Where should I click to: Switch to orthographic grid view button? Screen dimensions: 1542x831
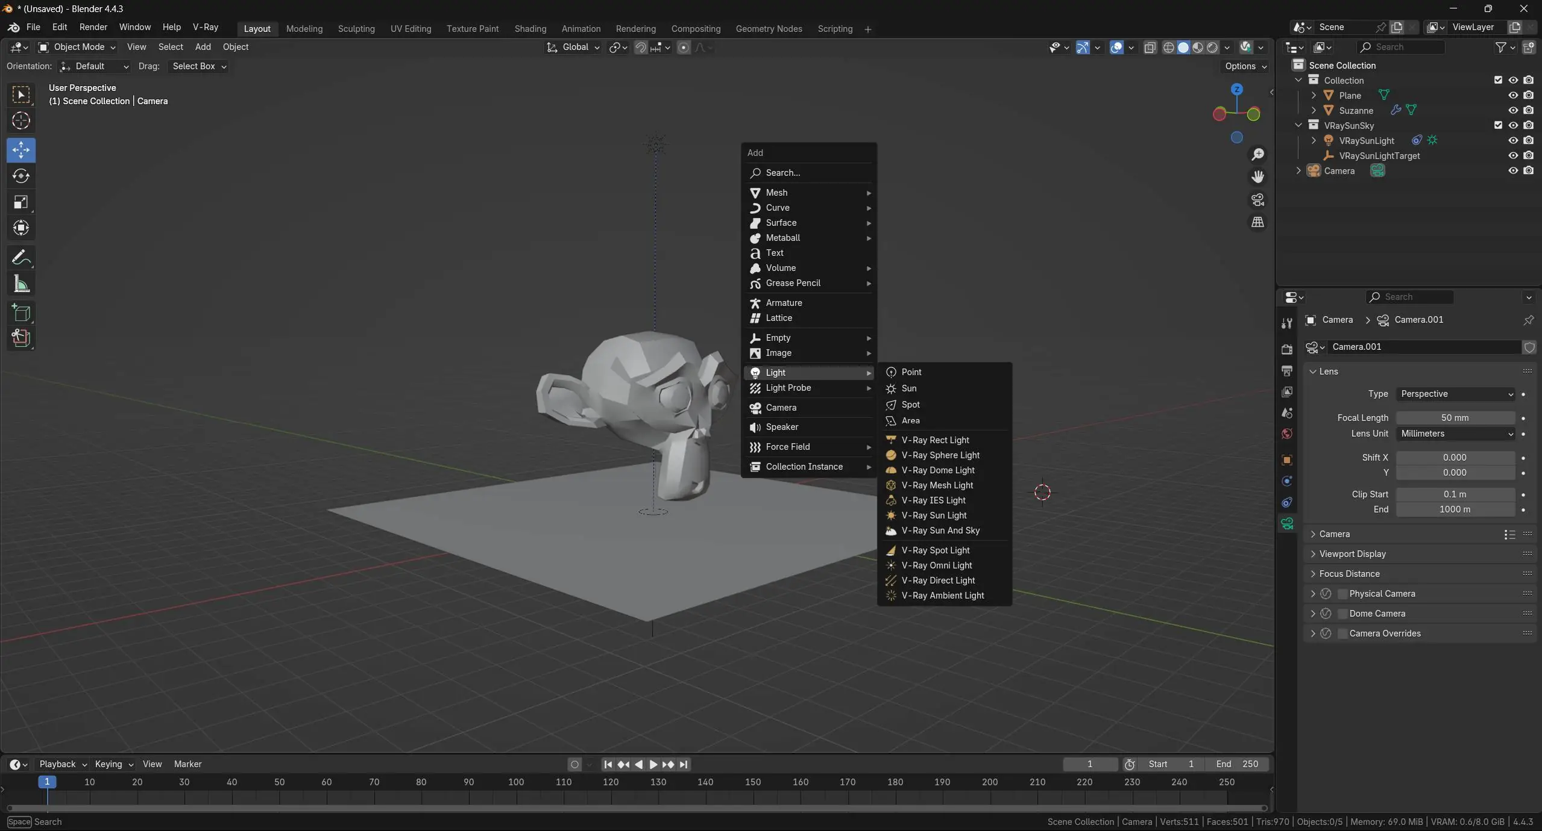click(x=1257, y=222)
